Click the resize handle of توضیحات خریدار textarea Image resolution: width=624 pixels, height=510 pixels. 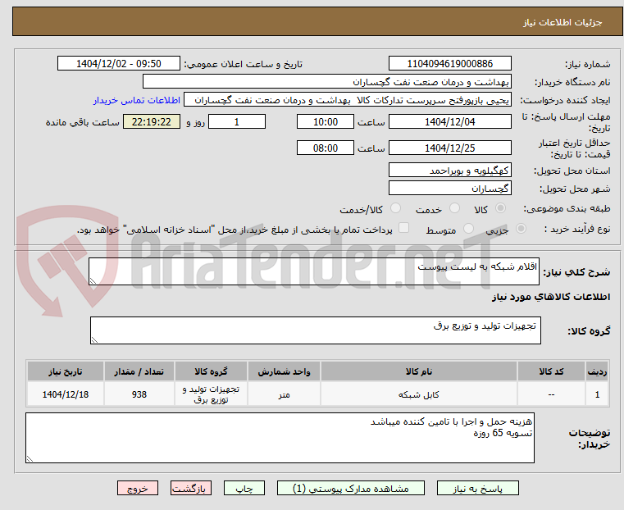click(x=30, y=458)
